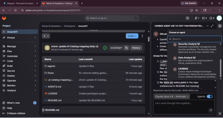Screen dimensions: 223x118
Task: Open the Code clone dropdown
Action: click(132, 36)
